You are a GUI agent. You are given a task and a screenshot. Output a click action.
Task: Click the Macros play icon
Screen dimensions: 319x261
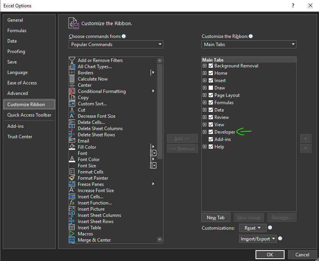coord(72,234)
